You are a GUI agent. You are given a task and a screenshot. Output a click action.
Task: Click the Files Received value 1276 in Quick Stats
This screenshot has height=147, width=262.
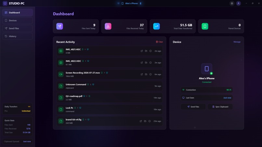(x=28, y=129)
